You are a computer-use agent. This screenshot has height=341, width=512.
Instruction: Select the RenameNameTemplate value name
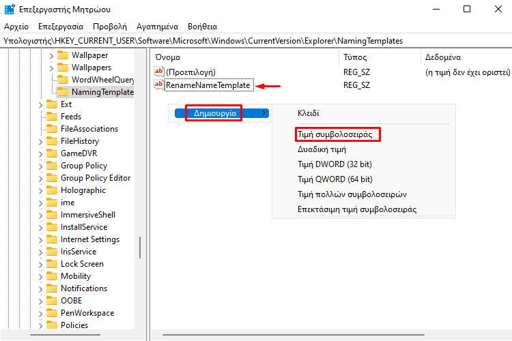tap(208, 85)
